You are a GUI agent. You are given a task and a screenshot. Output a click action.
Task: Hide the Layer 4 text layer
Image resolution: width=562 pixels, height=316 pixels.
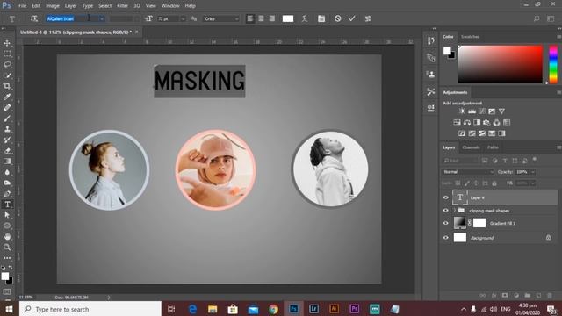click(x=446, y=197)
